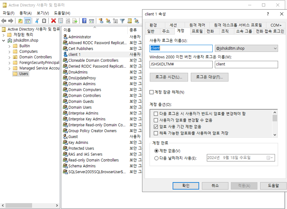This screenshot has width=287, height=209.
Task: Click the Up one level folder icon
Action: (20, 21)
